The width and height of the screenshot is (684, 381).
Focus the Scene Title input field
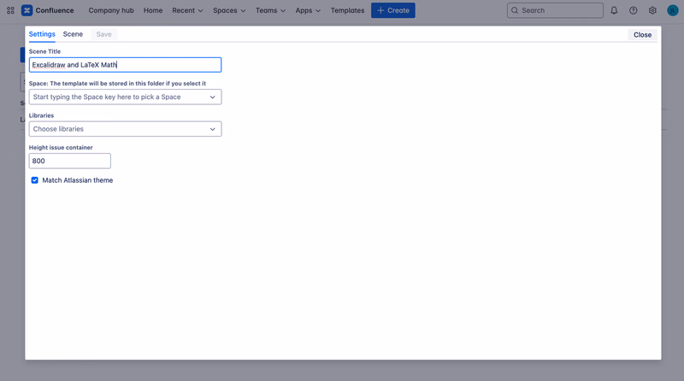pyautogui.click(x=125, y=65)
